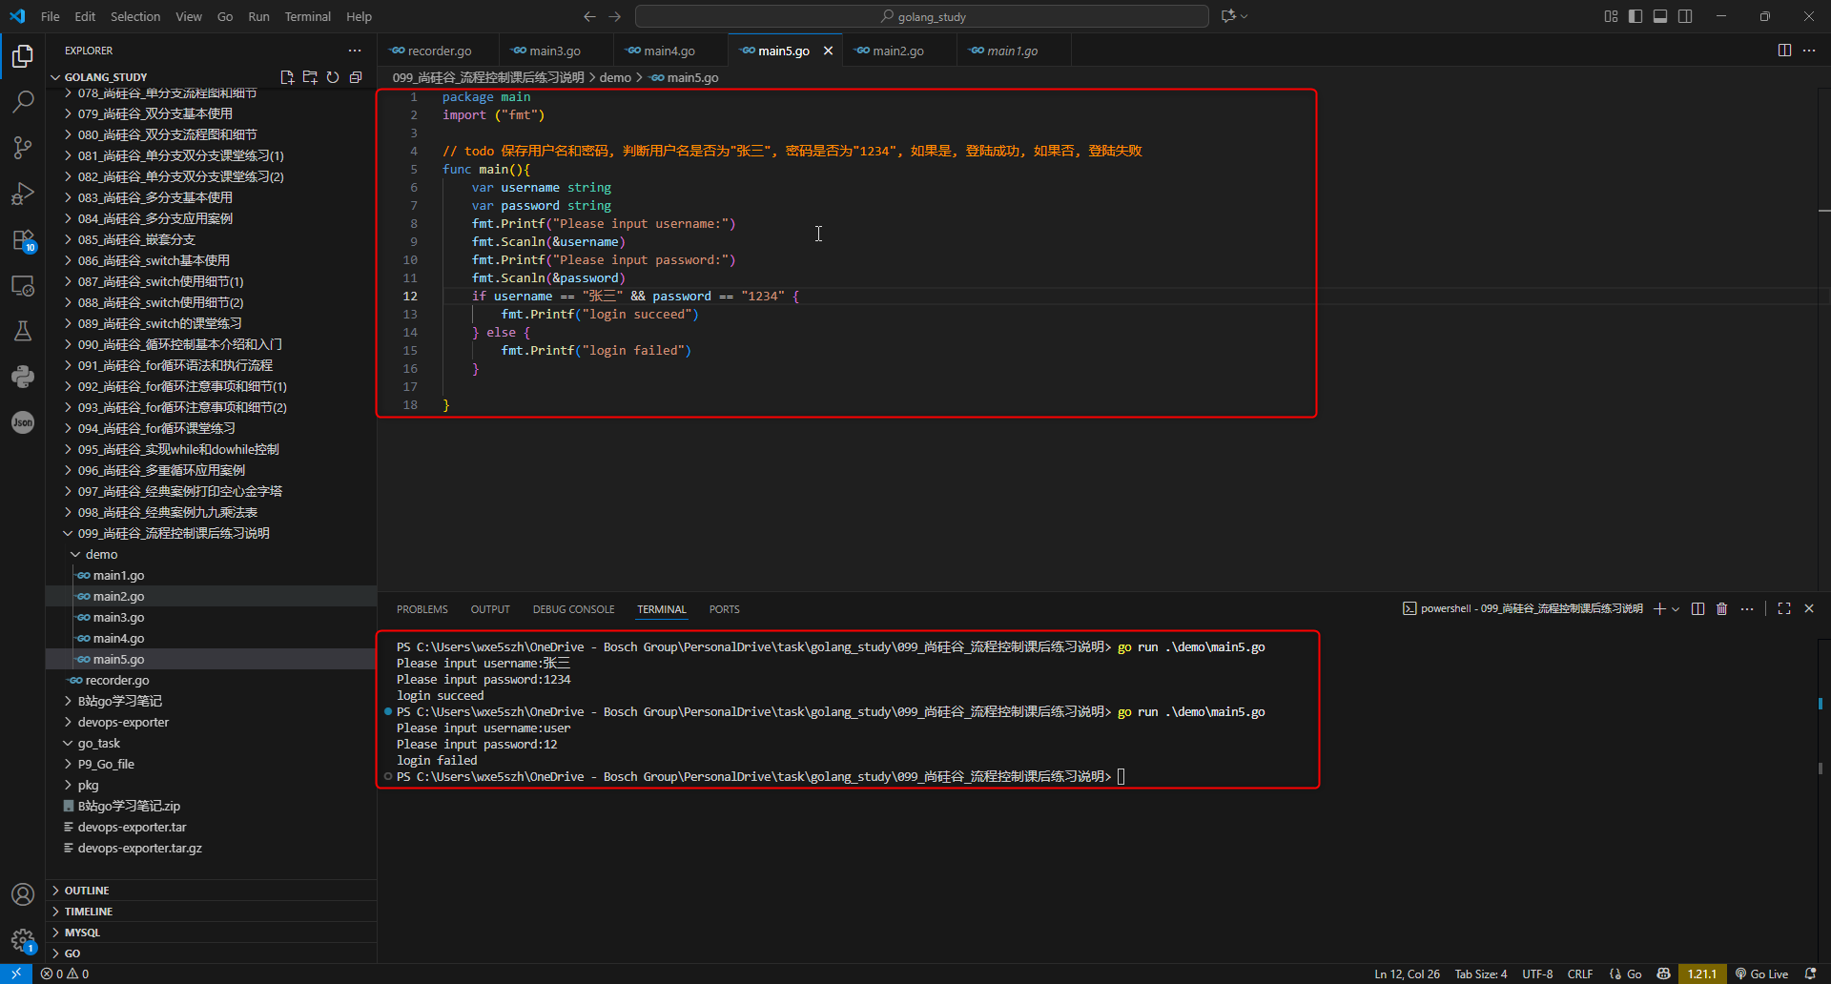Click Go version 1.21.1 in status bar
Image resolution: width=1831 pixels, height=984 pixels.
click(x=1702, y=974)
